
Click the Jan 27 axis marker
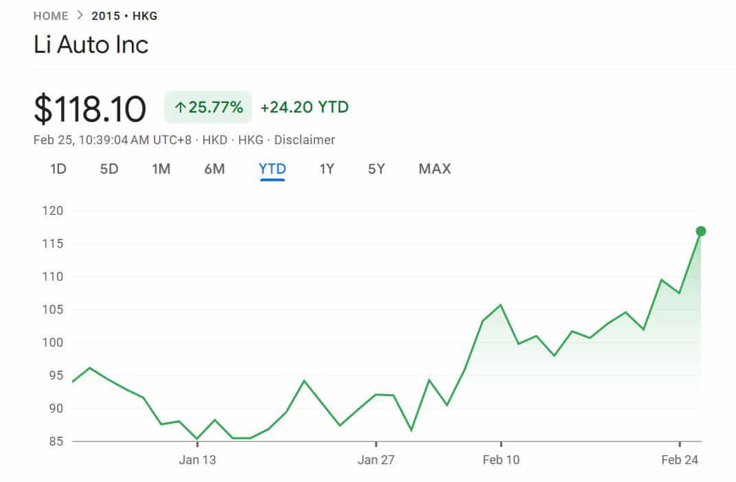click(376, 460)
